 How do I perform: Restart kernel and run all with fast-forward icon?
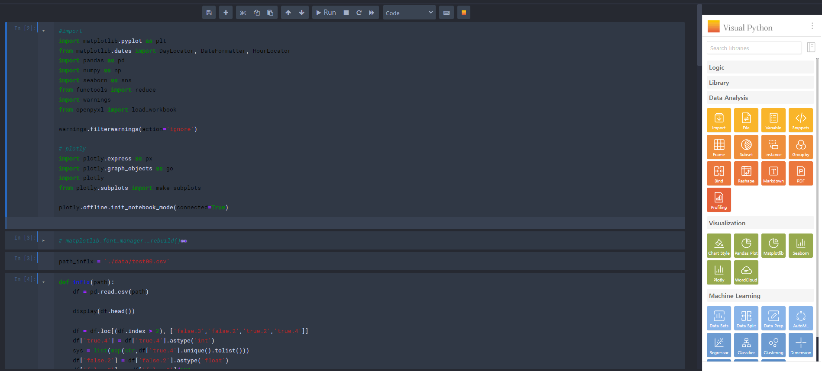click(x=372, y=13)
